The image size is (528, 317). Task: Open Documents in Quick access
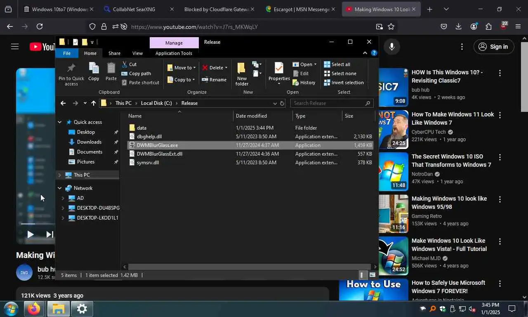point(90,152)
